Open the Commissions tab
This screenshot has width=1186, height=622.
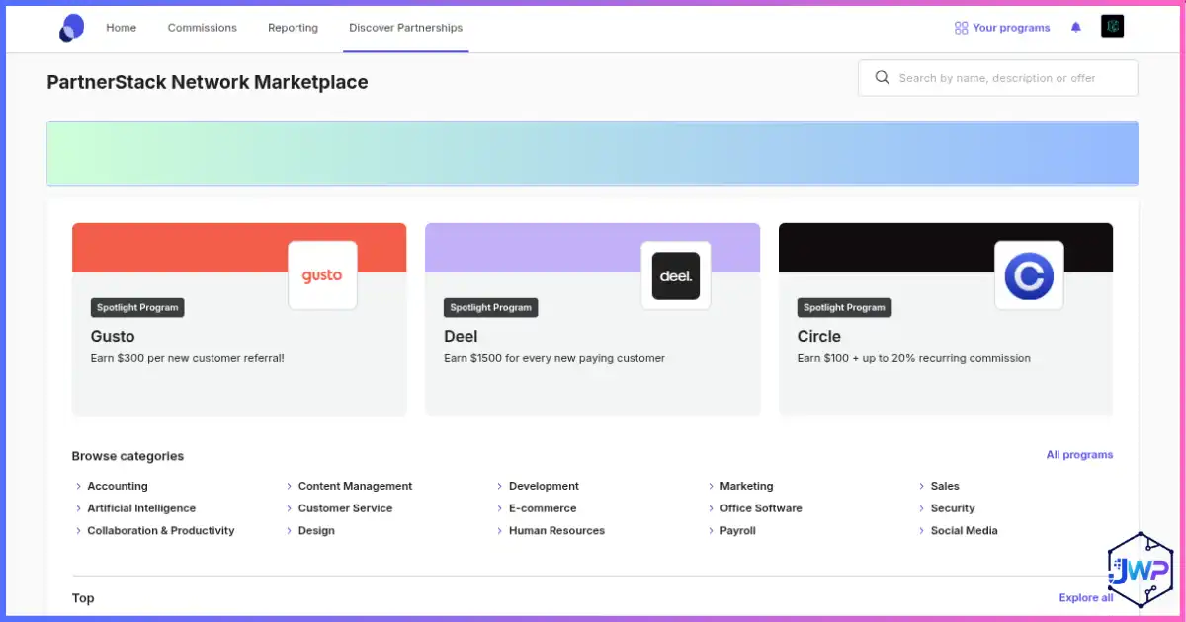pos(203,28)
